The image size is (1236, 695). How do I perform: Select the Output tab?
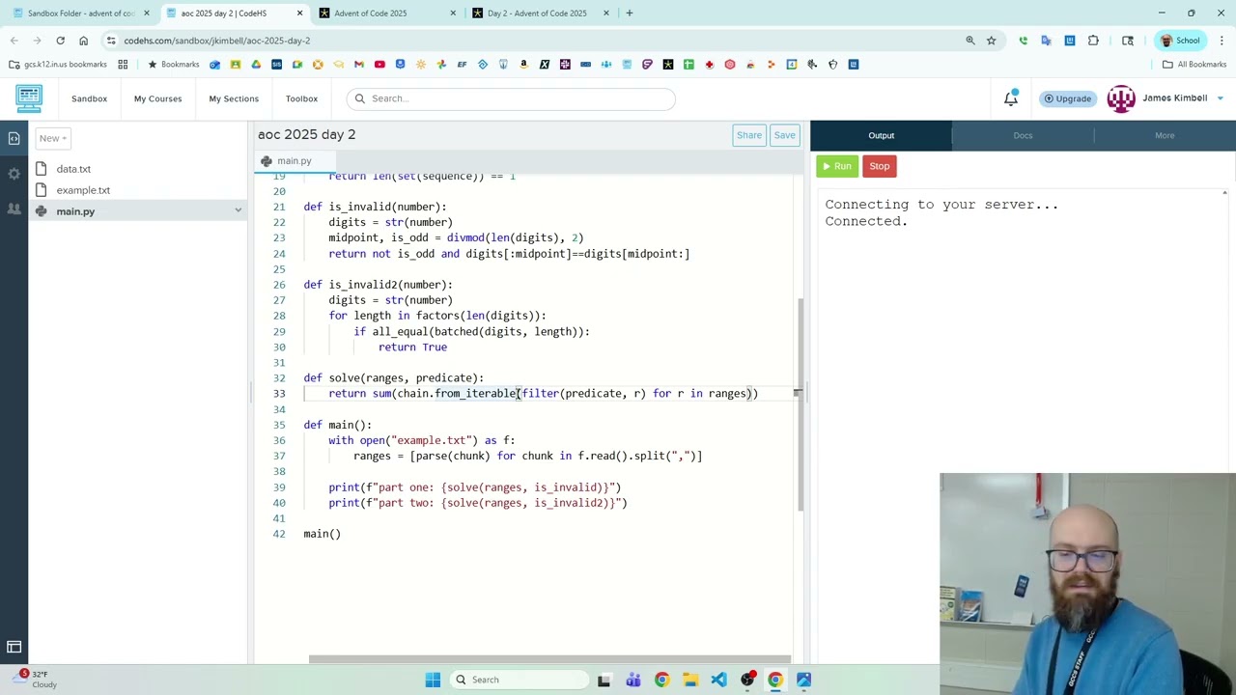881,136
